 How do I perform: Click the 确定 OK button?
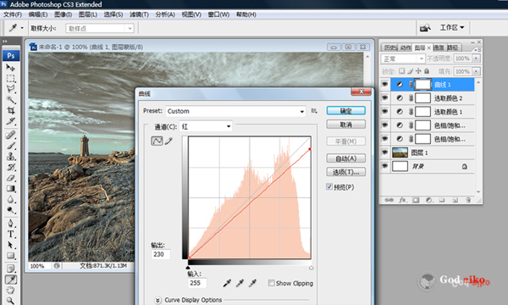(x=346, y=111)
